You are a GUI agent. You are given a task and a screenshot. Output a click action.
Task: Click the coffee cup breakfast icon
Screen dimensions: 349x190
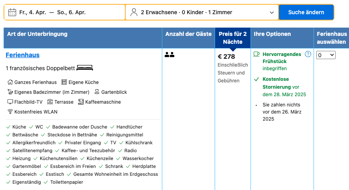coord(256,54)
